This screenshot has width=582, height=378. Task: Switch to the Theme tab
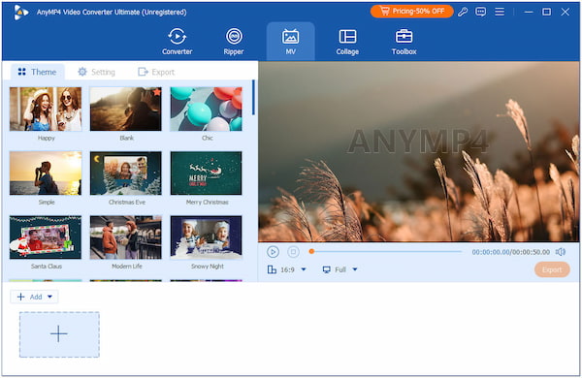[37, 72]
